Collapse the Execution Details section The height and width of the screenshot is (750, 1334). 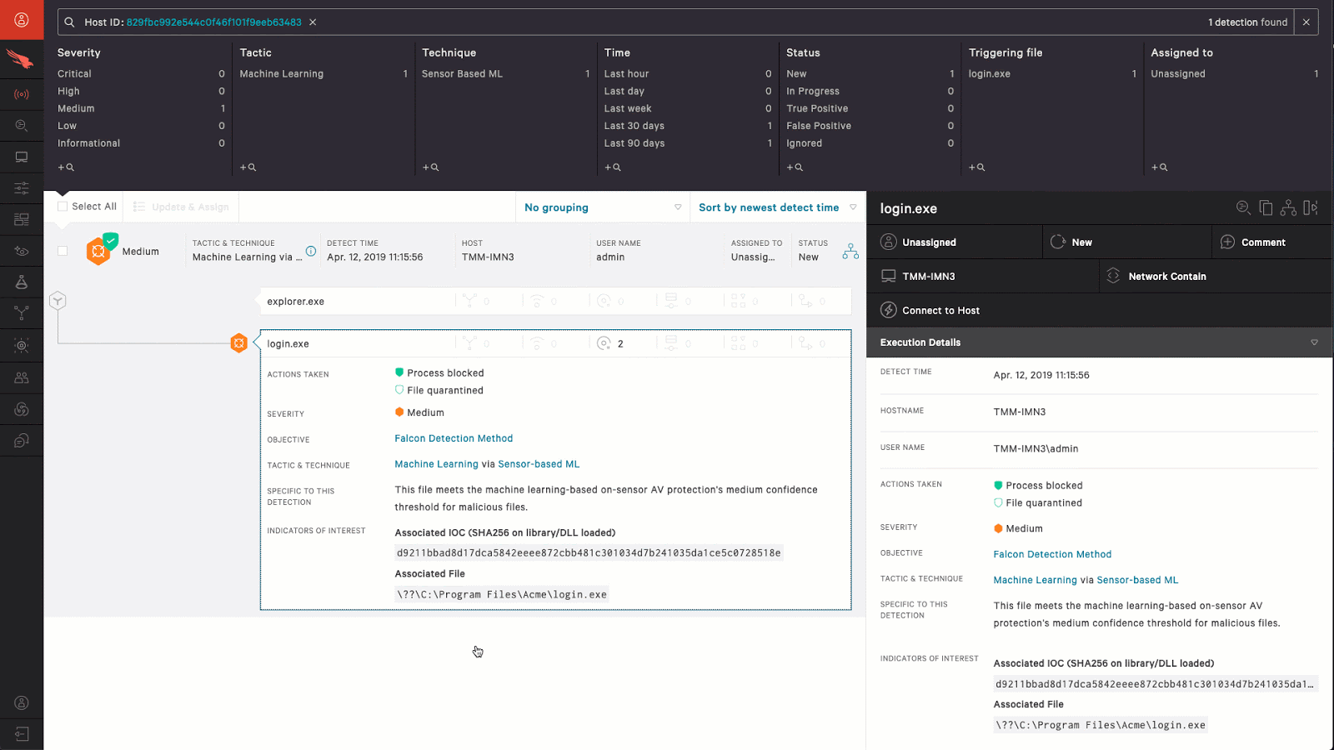(x=1314, y=342)
